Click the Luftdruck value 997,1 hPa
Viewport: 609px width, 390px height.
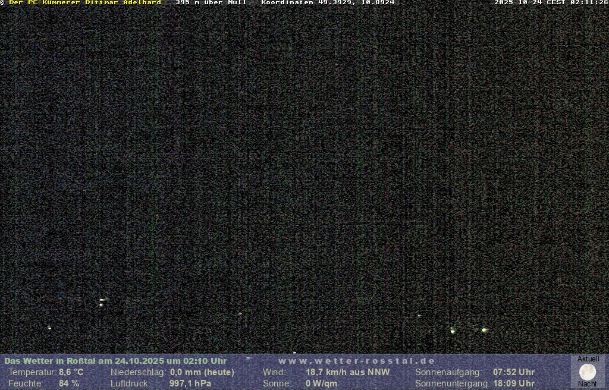tap(190, 383)
